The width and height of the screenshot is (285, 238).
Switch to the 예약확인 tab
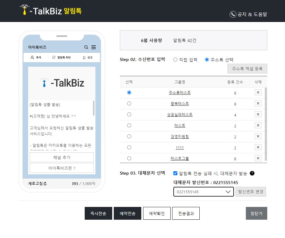pos(157,213)
